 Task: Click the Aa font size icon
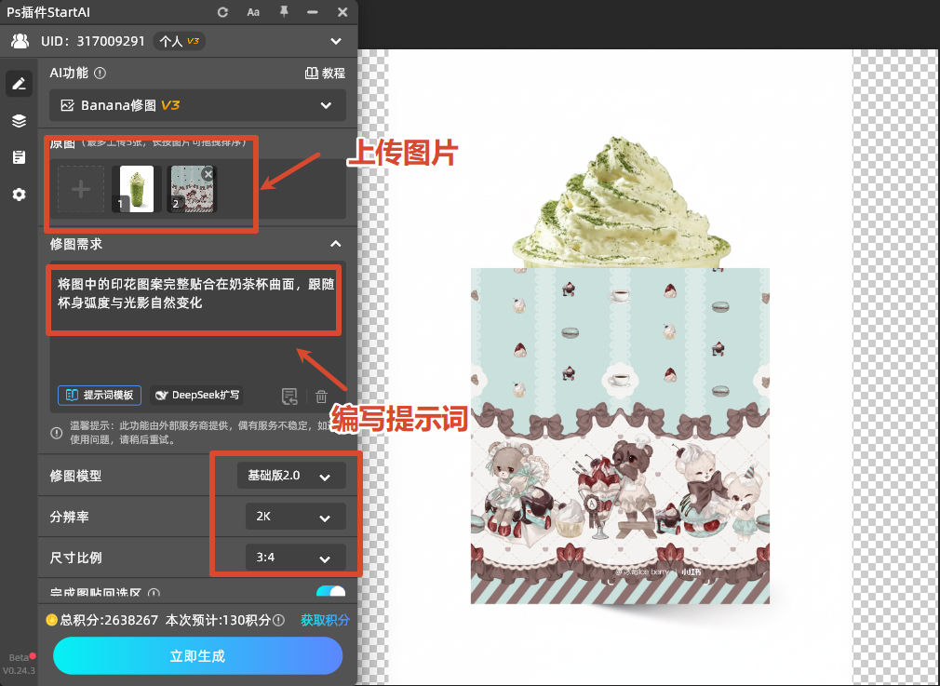click(x=253, y=12)
